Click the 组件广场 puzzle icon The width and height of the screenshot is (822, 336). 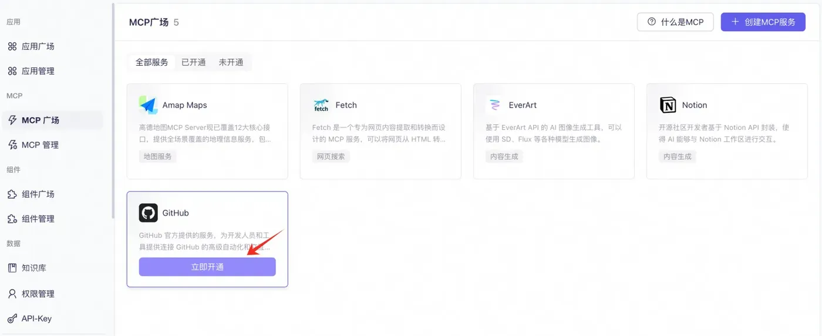point(12,194)
